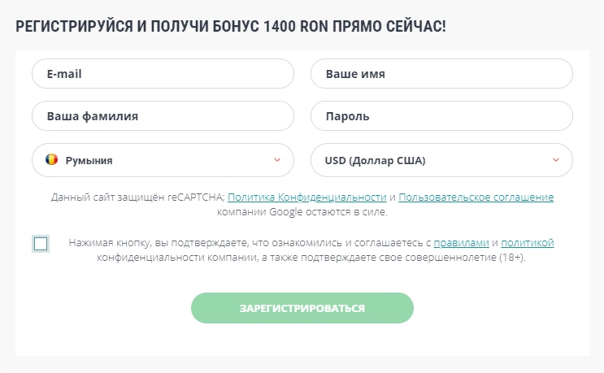
Task: Open the USD (Доллар США) currency dropdown
Action: tap(442, 160)
